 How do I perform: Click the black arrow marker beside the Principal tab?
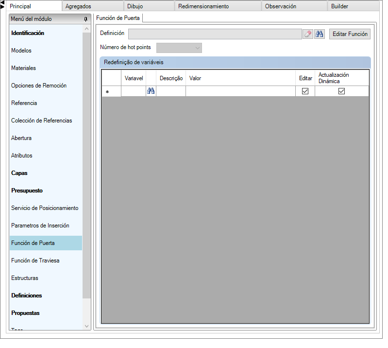click(2, 4)
